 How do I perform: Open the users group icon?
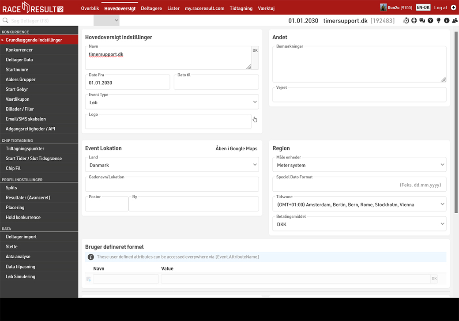point(455,21)
